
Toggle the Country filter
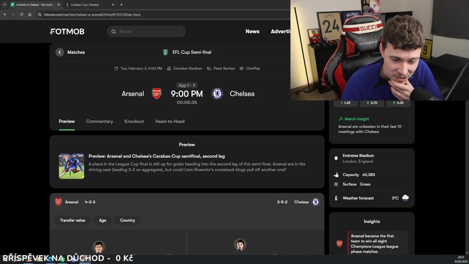[x=128, y=220]
